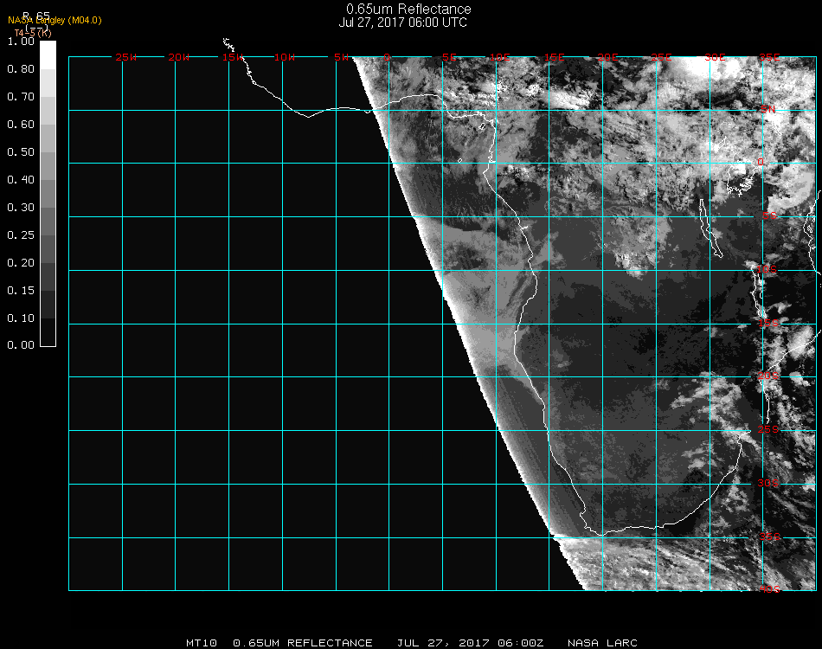The image size is (822, 649).
Task: Click the 0.70 colorbar scale value
Action: pyautogui.click(x=21, y=97)
